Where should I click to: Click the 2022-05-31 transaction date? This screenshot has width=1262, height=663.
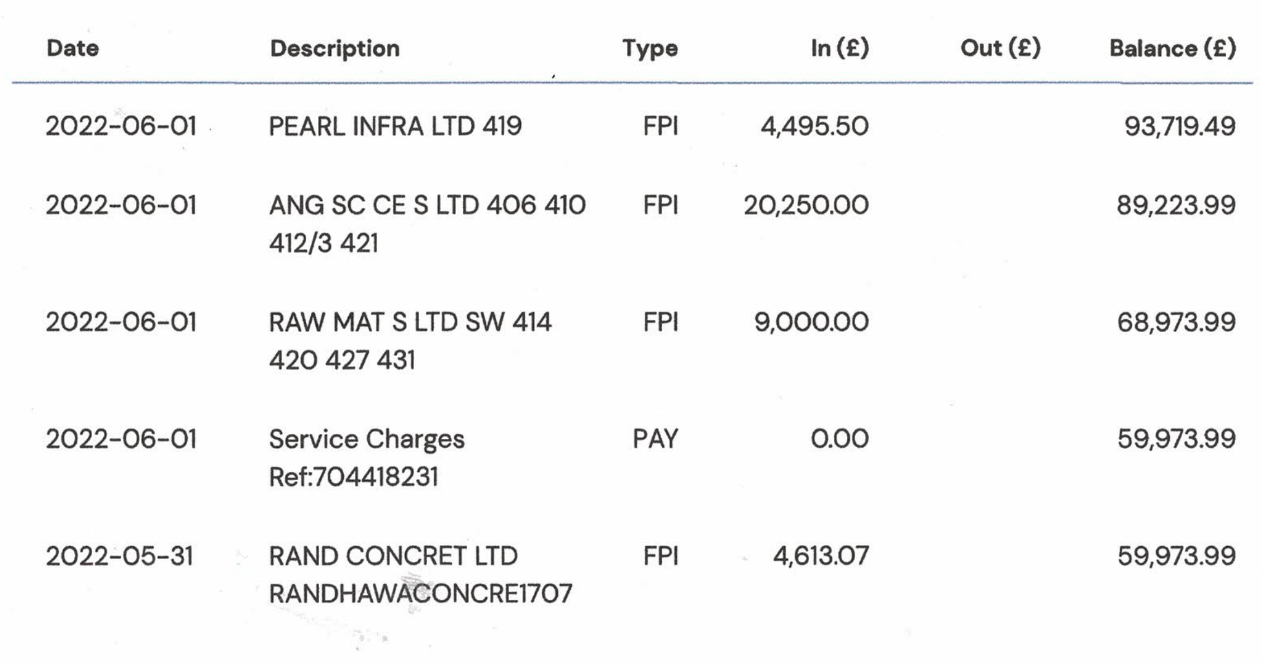[x=119, y=557]
